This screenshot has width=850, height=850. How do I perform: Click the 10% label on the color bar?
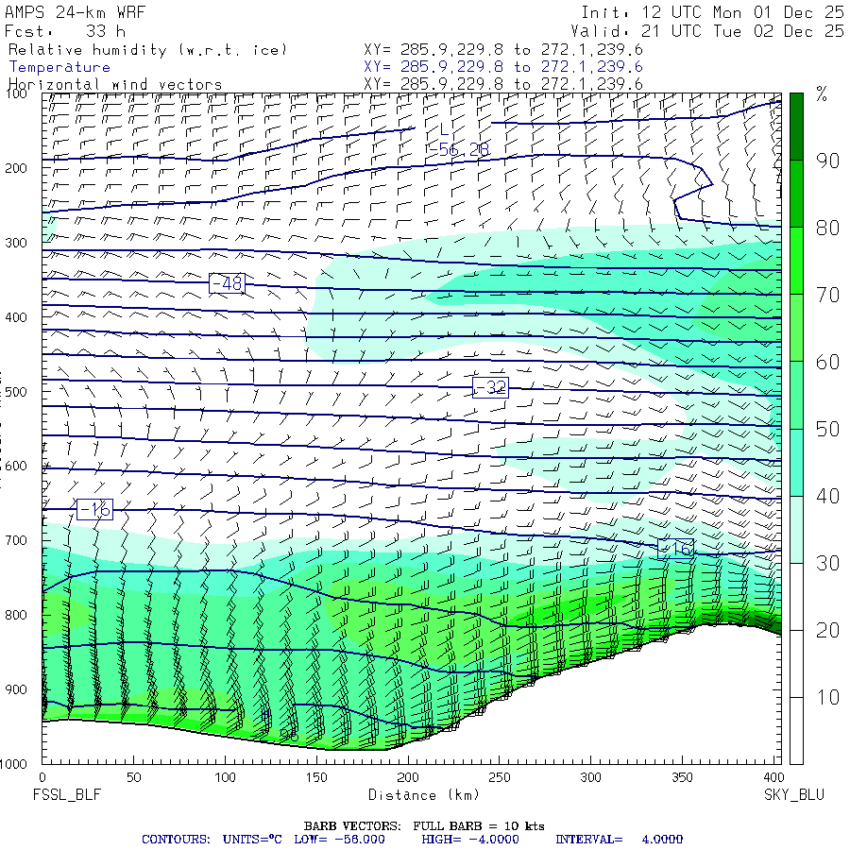(x=827, y=698)
